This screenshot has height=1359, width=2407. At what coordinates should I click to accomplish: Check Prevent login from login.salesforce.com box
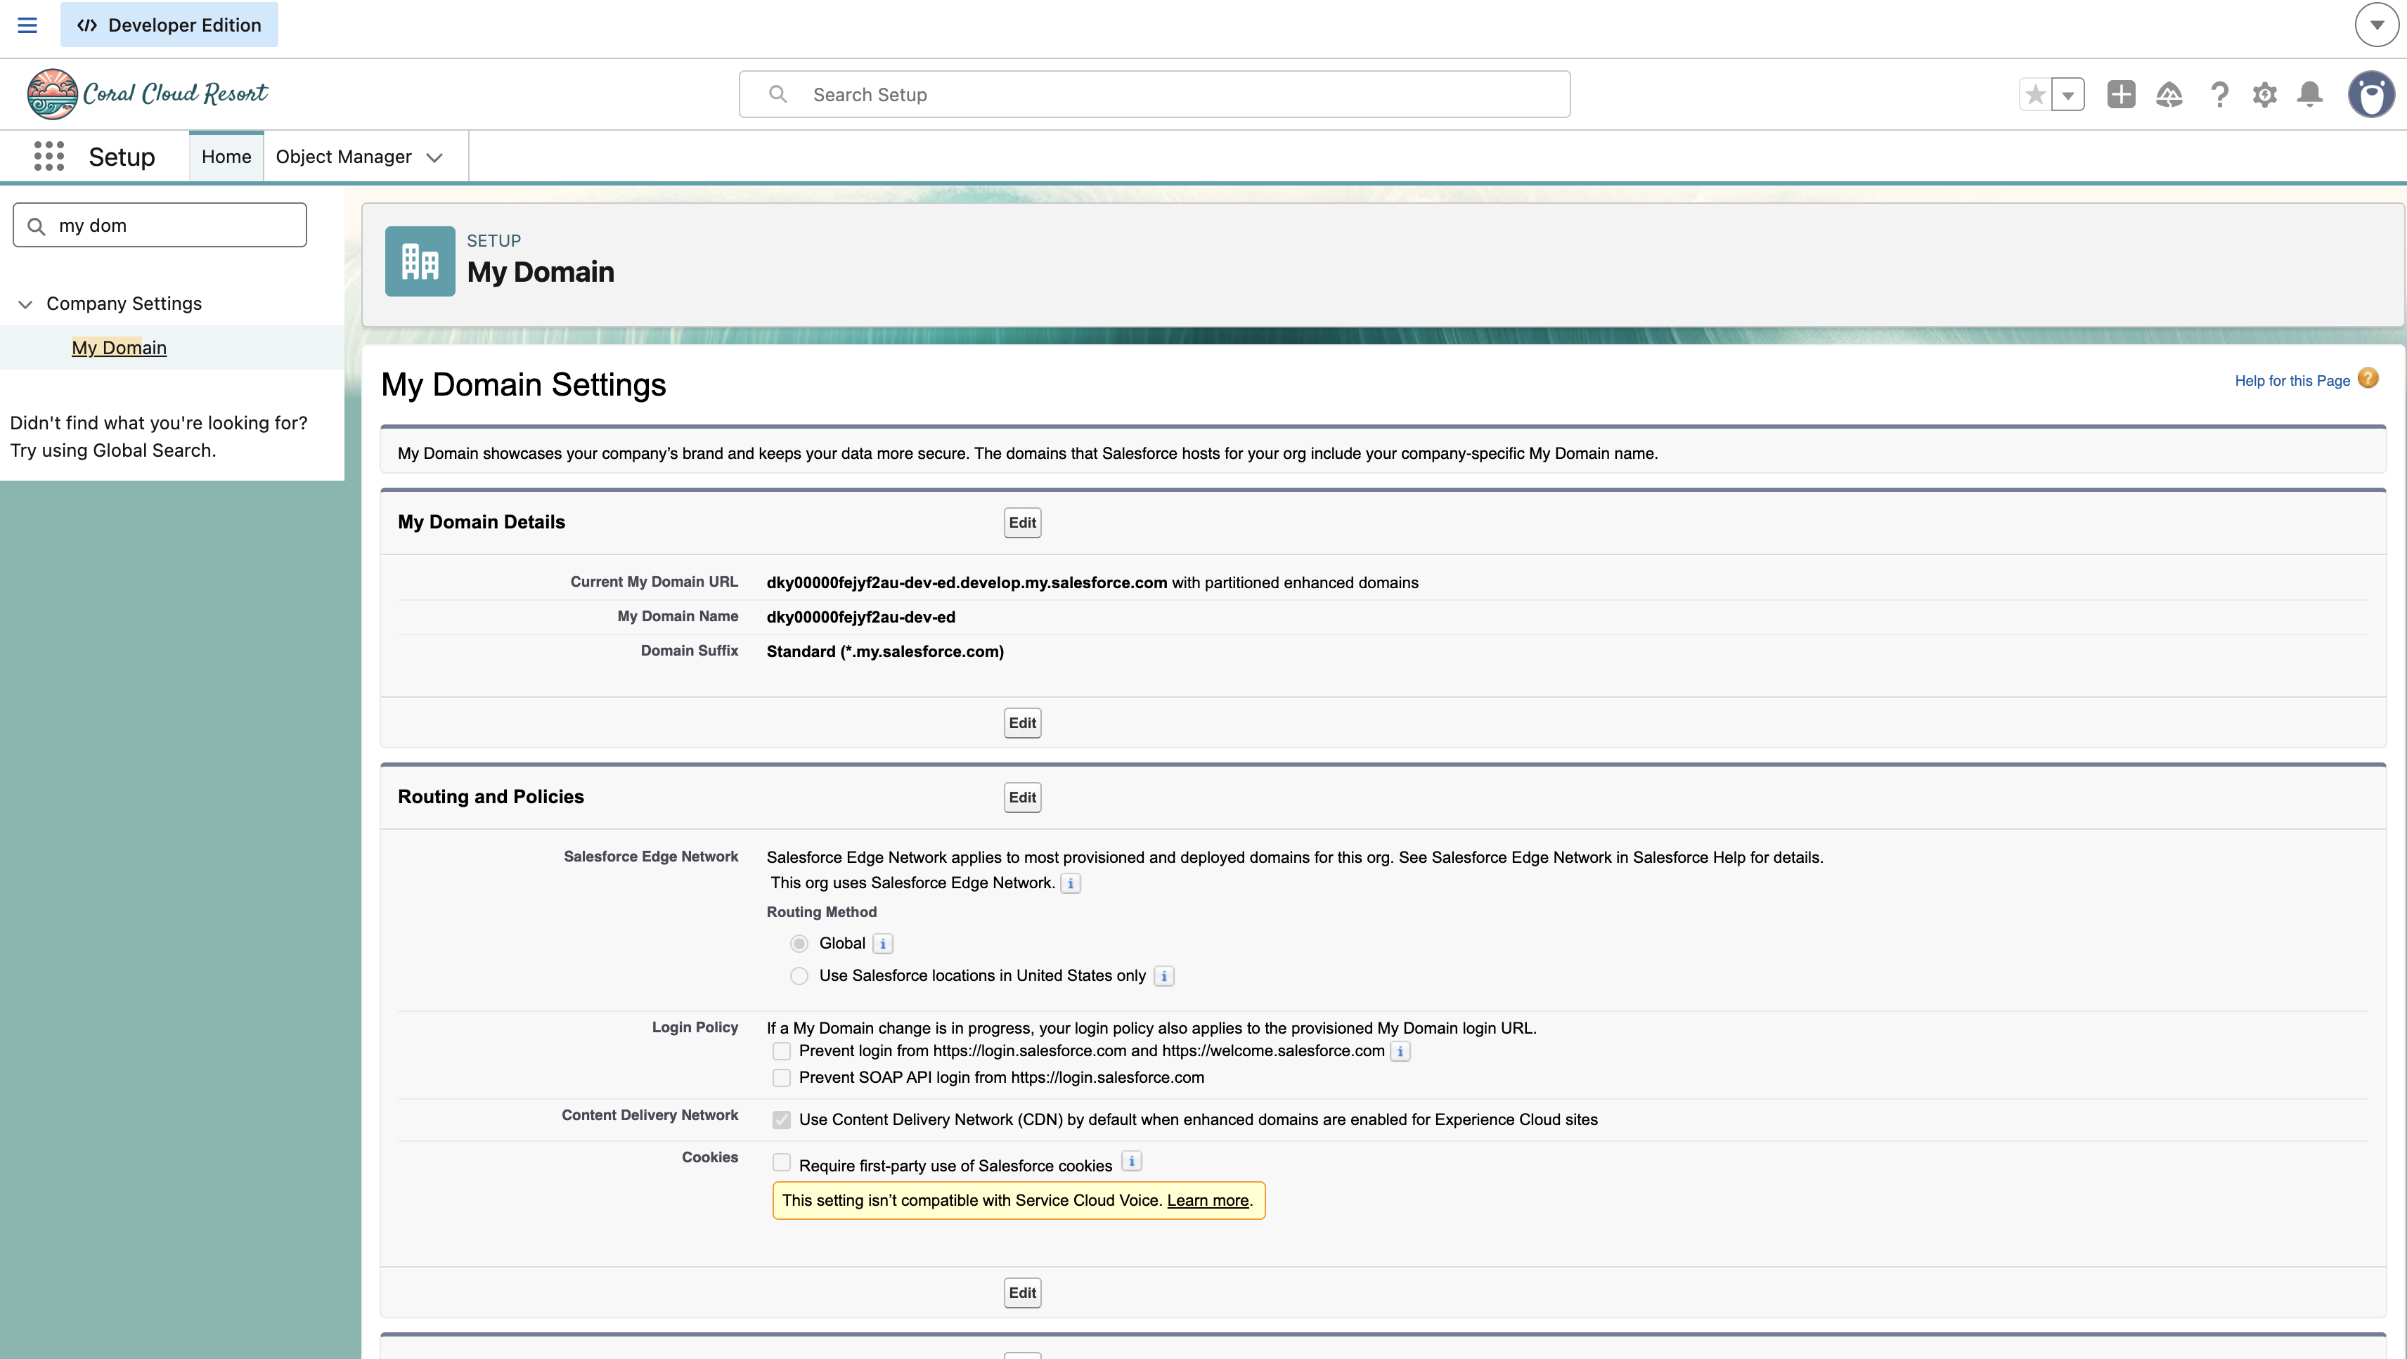[x=781, y=1052]
